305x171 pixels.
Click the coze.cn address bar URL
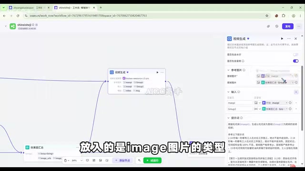(x=88, y=16)
